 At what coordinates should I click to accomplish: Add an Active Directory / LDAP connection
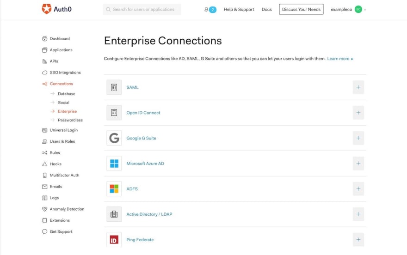(x=358, y=214)
